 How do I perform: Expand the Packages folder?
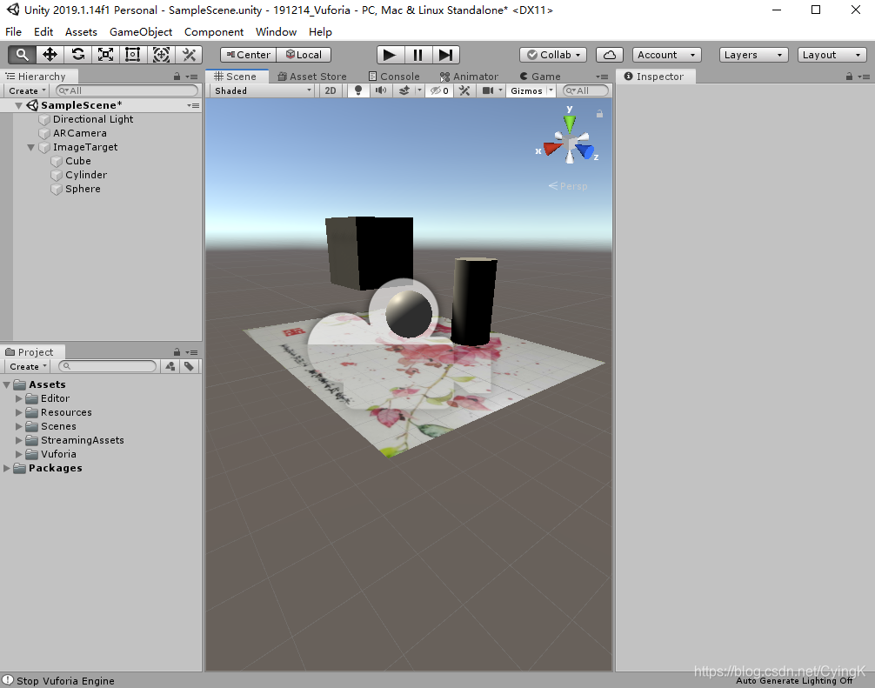tap(7, 468)
